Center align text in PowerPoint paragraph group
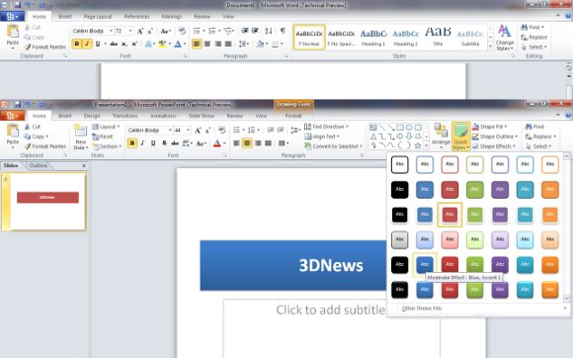This screenshot has width=573, height=358. tap(247, 143)
